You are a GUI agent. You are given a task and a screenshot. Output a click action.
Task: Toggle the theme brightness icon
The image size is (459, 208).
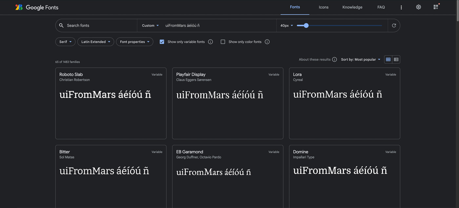418,7
